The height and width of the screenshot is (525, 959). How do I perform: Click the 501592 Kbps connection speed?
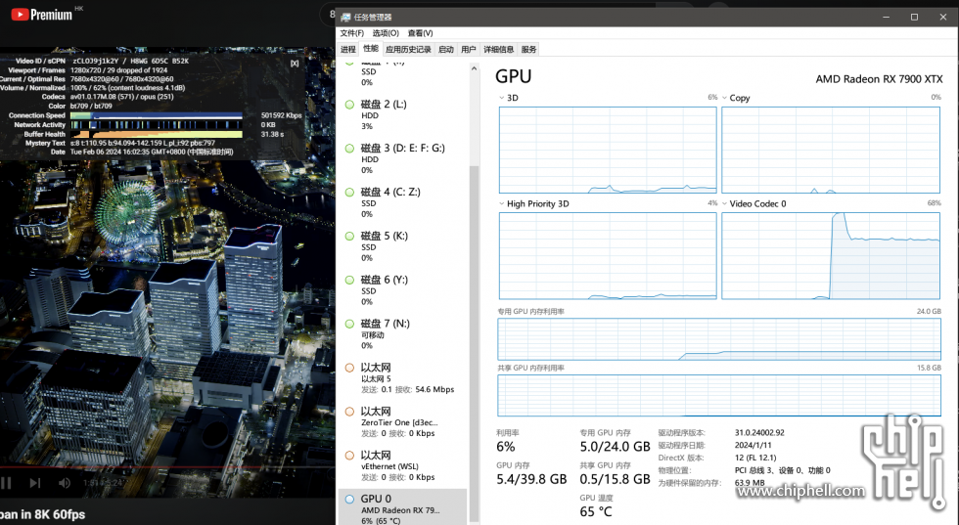click(x=282, y=115)
